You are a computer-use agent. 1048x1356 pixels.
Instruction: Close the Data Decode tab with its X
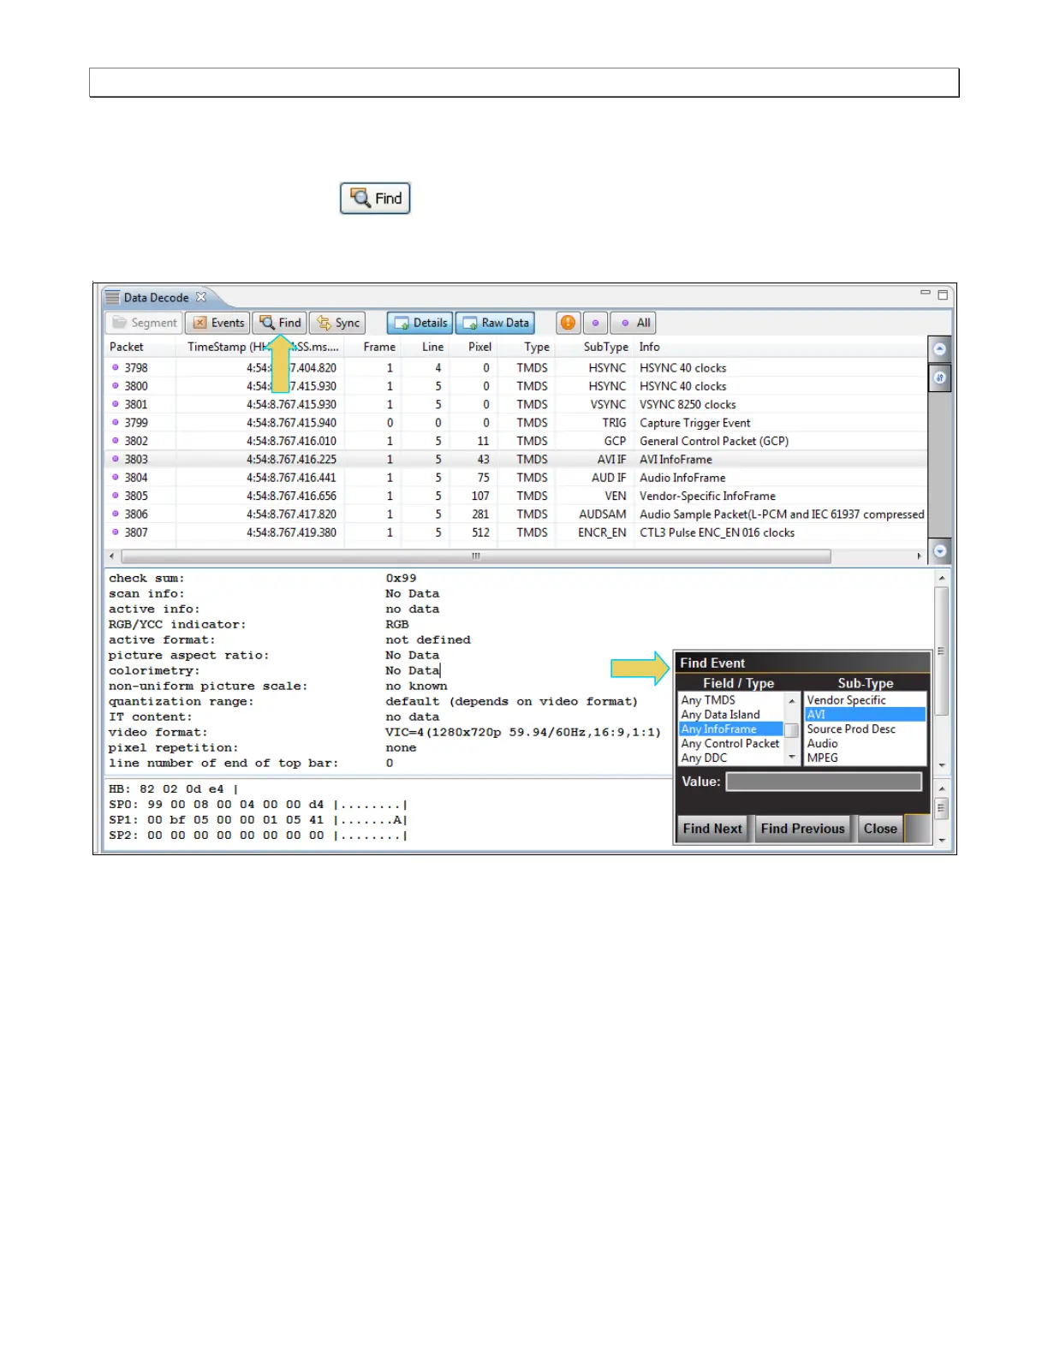click(201, 297)
